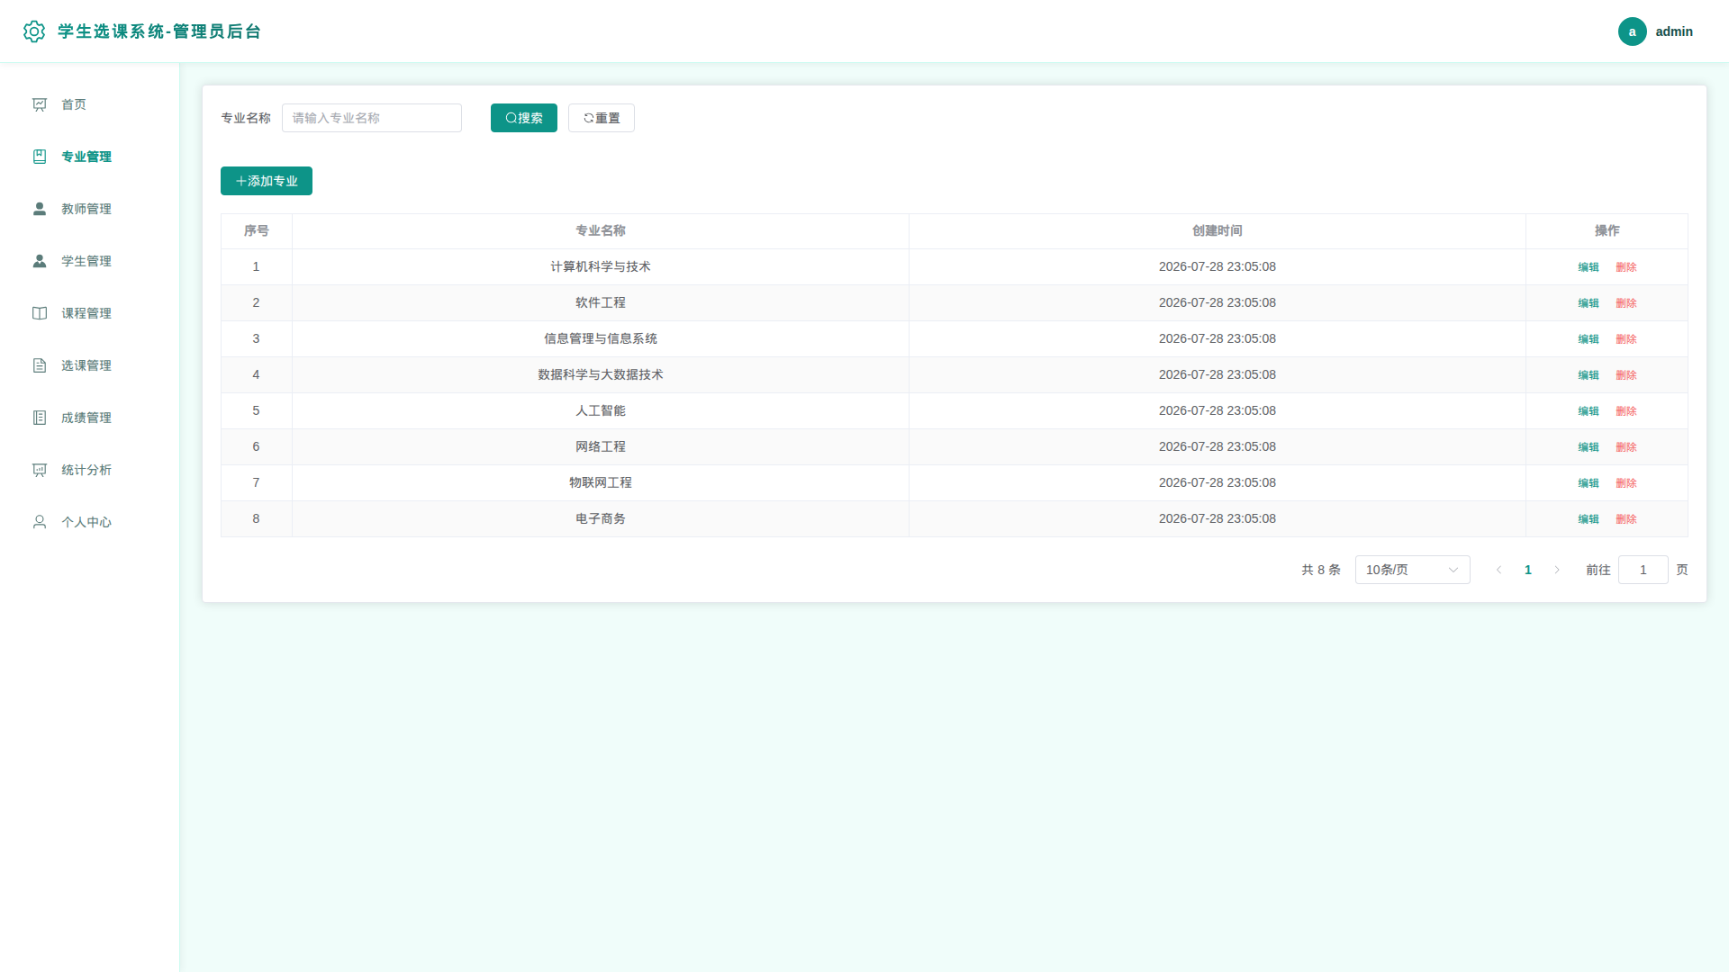
Task: Click the gear logo icon in header
Action: [x=34, y=31]
